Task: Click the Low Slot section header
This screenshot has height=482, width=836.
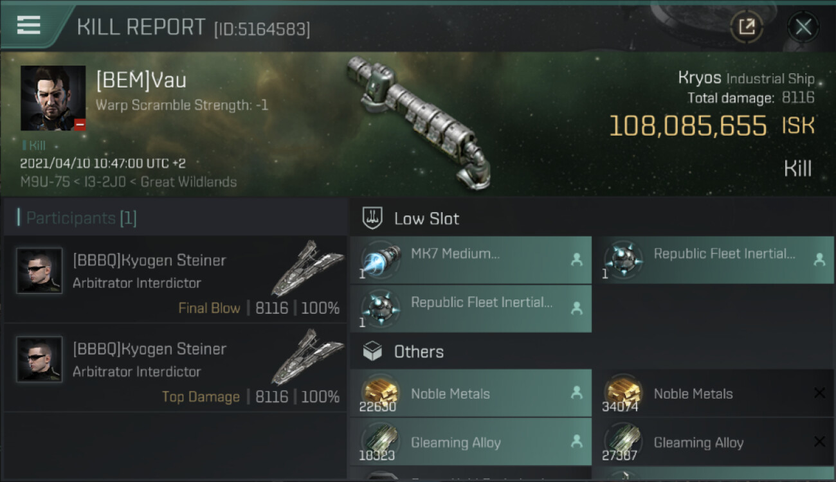Action: click(x=426, y=219)
